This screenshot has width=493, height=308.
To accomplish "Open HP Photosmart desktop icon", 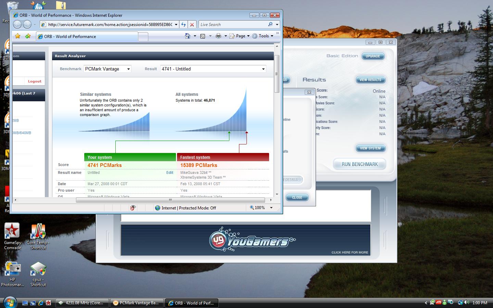I will click(x=12, y=274).
